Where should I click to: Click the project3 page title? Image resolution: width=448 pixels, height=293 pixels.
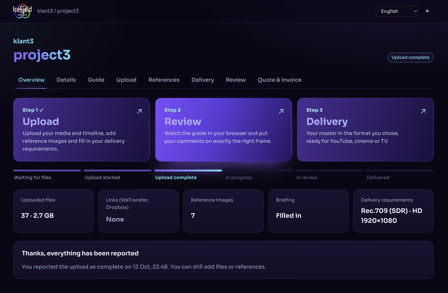42,55
